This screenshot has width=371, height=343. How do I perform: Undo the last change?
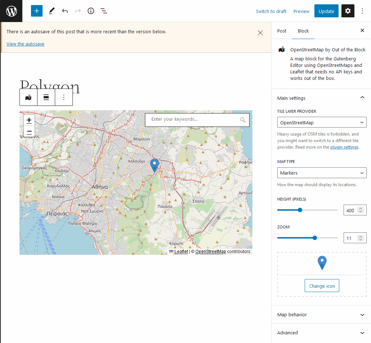65,11
